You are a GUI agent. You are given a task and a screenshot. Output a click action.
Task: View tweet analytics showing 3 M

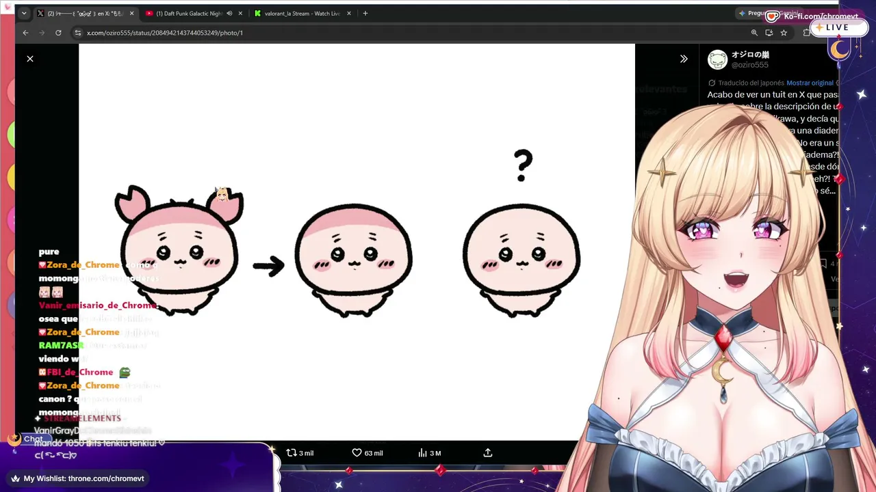click(x=429, y=453)
